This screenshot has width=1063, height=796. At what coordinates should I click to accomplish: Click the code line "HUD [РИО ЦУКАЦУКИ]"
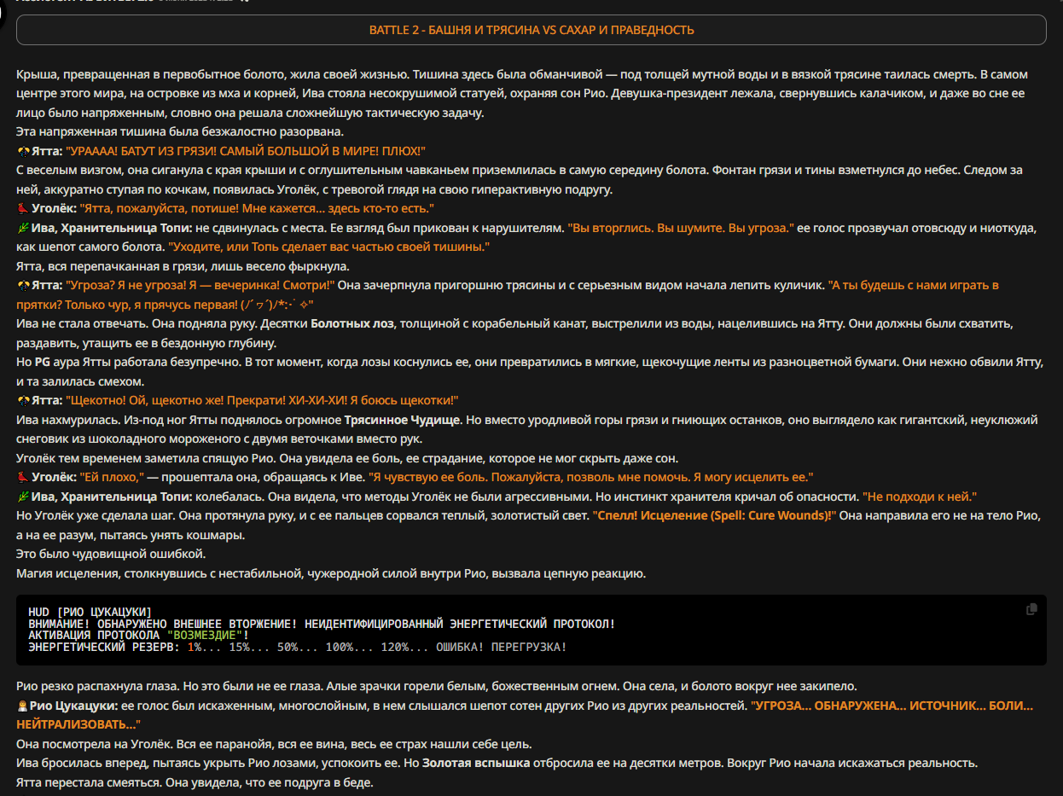90,612
